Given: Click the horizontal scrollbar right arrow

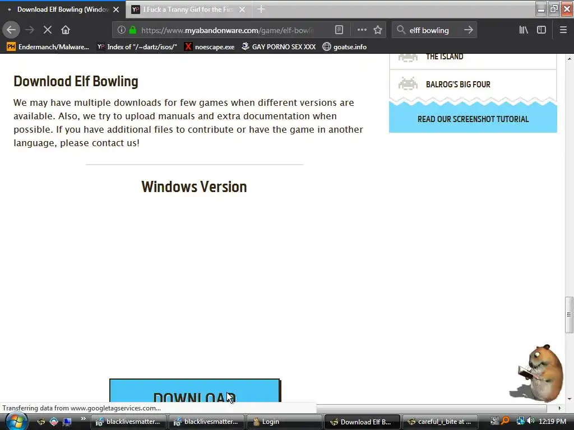Looking at the screenshot, I should click(559, 408).
